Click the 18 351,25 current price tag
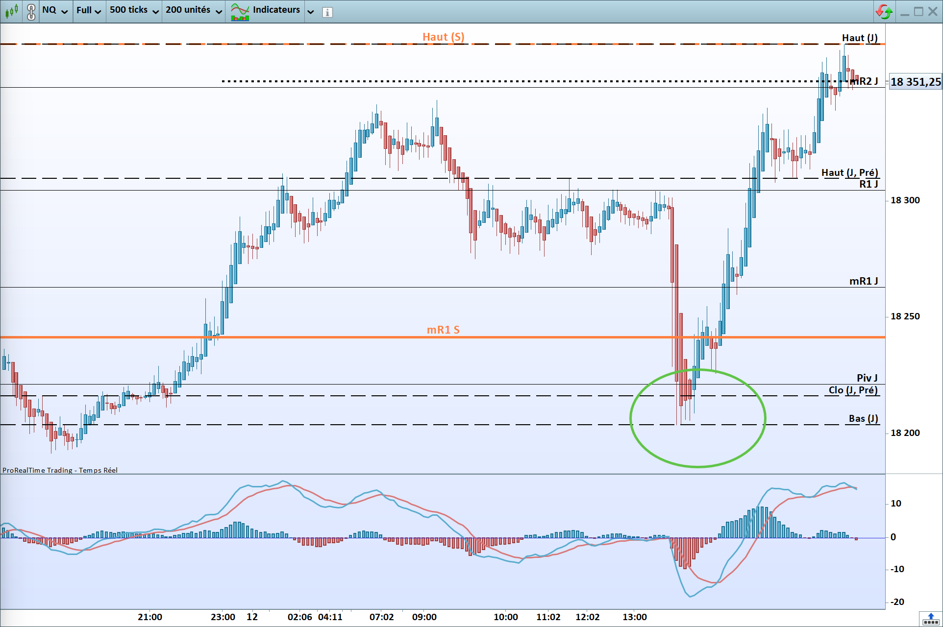 [915, 82]
